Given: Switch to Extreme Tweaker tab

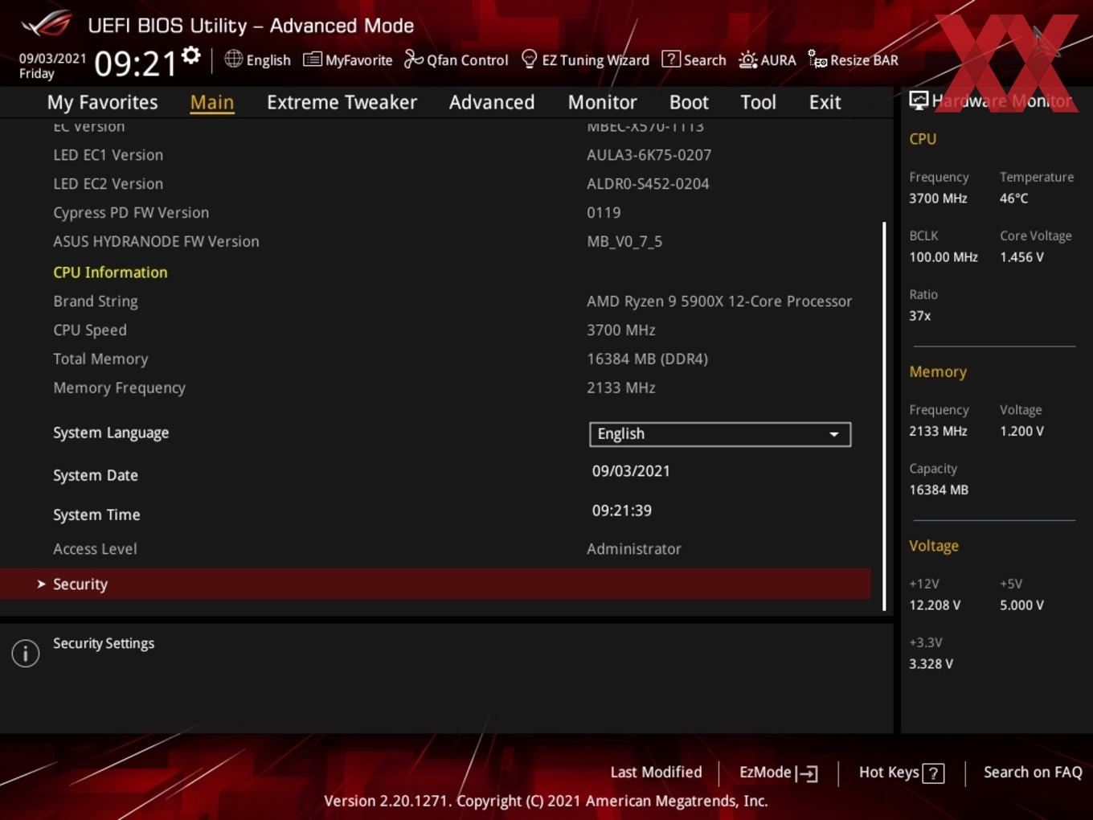Looking at the screenshot, I should pos(342,102).
